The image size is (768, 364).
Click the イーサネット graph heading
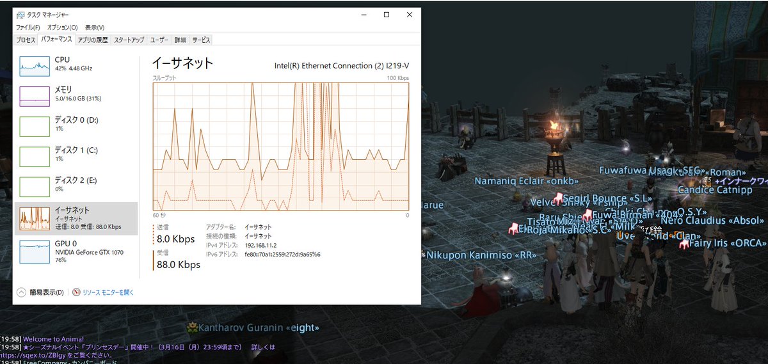click(x=182, y=63)
